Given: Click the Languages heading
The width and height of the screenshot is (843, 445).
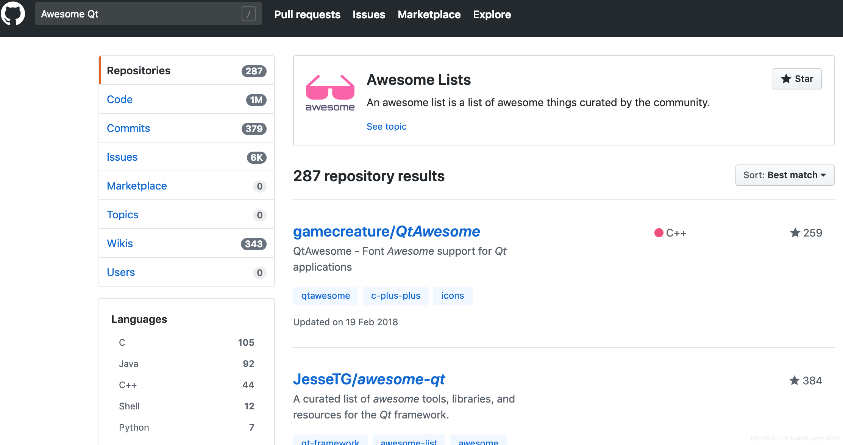Looking at the screenshot, I should point(139,319).
